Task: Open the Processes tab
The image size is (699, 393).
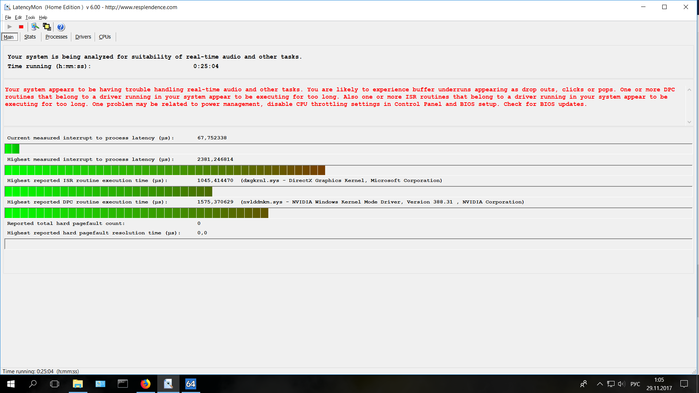Action: (x=56, y=37)
